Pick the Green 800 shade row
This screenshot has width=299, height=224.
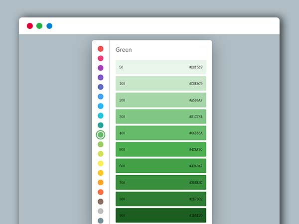coord(160,199)
